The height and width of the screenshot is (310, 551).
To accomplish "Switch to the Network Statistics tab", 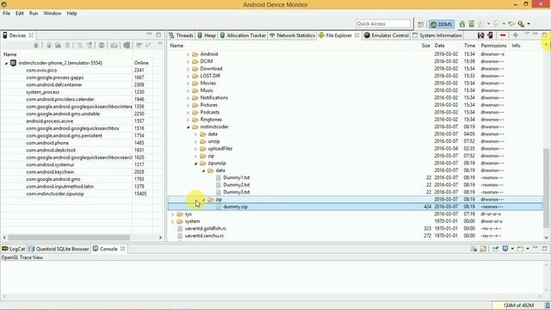I will pos(292,35).
